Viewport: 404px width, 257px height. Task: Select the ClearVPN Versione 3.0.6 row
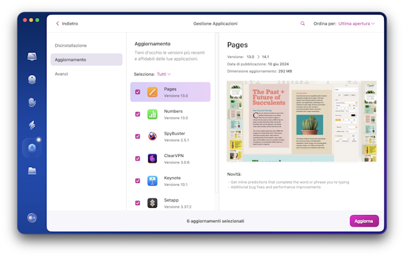coord(170,158)
